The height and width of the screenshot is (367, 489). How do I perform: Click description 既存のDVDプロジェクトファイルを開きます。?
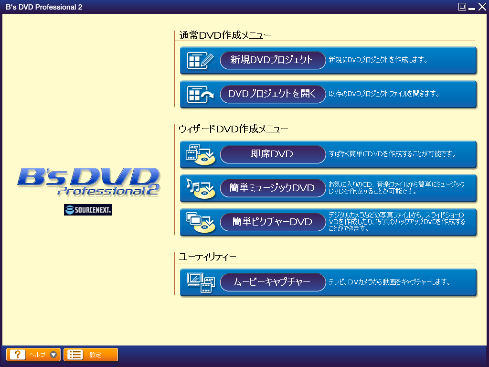384,94
